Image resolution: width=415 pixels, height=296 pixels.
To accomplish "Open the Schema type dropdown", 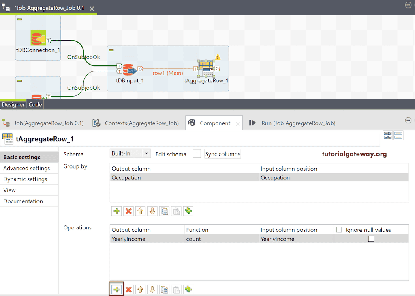I will (x=130, y=153).
